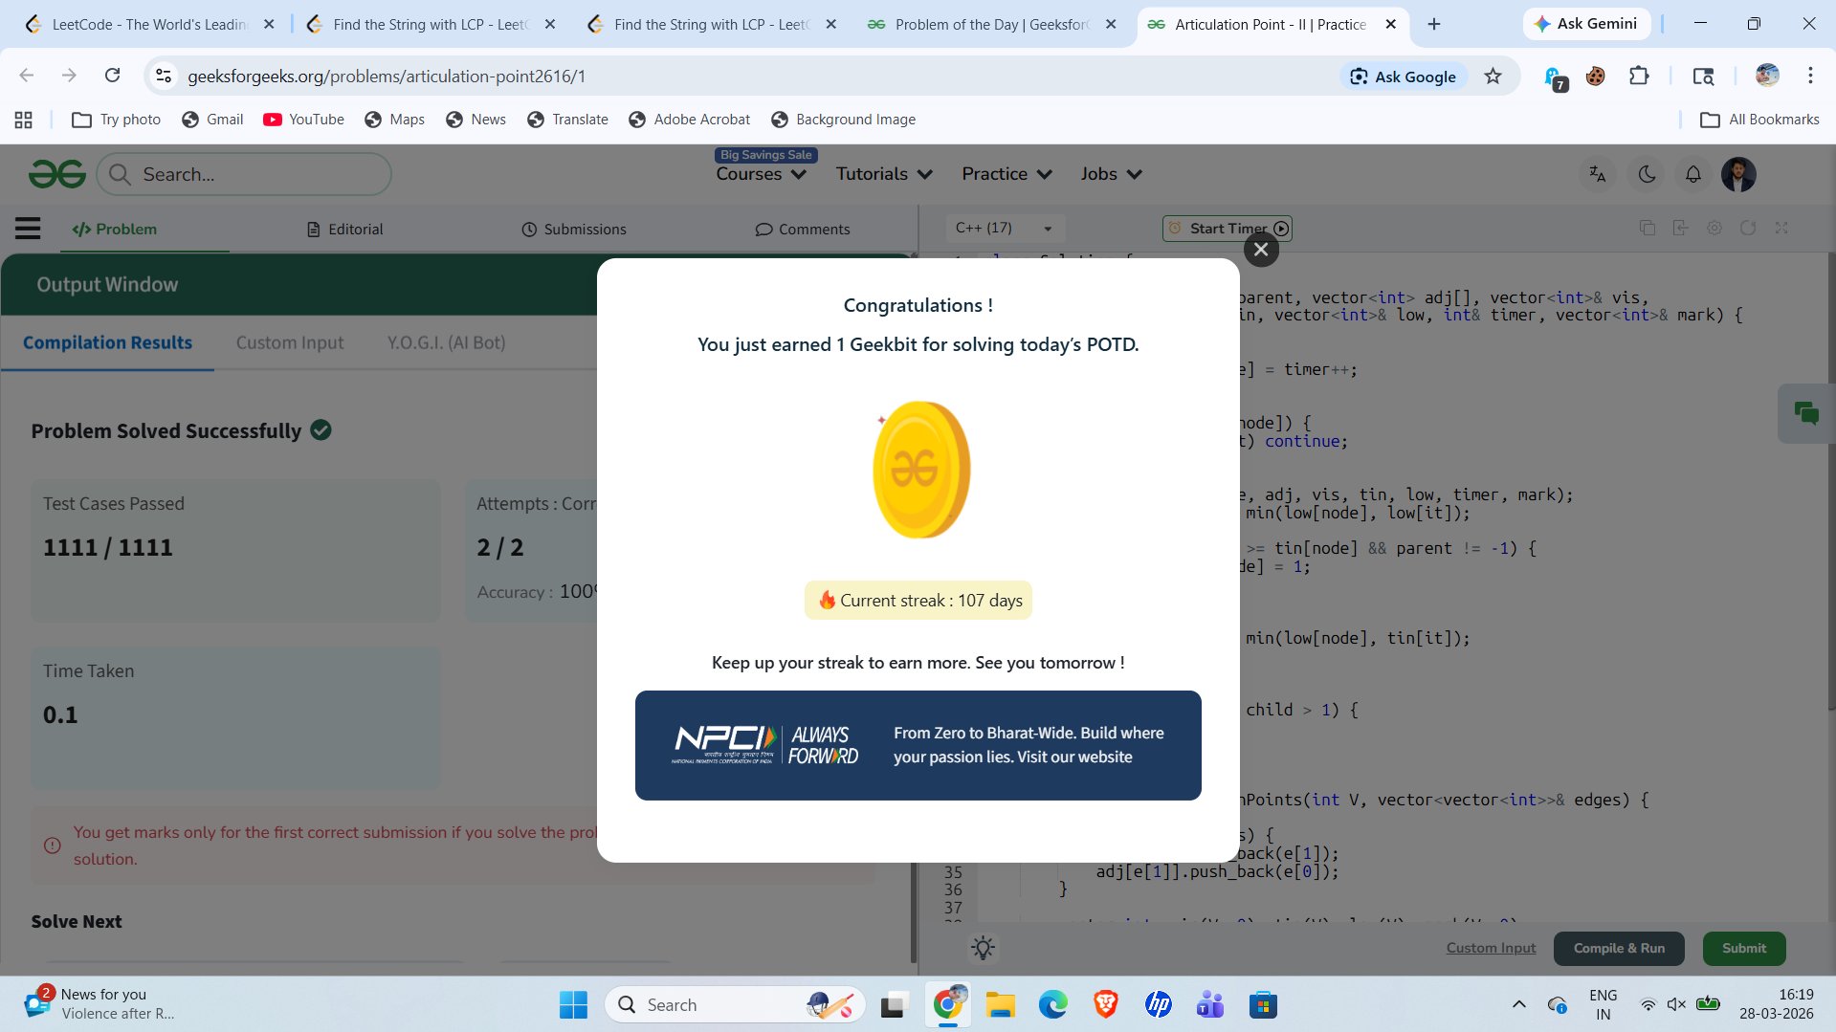Screen dimensions: 1836x1032
Task: Go back in browser history
Action: point(27,76)
